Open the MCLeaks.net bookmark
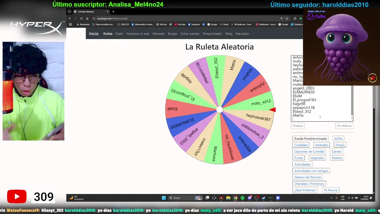This screenshot has width=380, height=214. [241, 24]
